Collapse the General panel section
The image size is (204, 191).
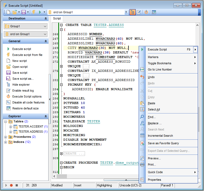46,41
